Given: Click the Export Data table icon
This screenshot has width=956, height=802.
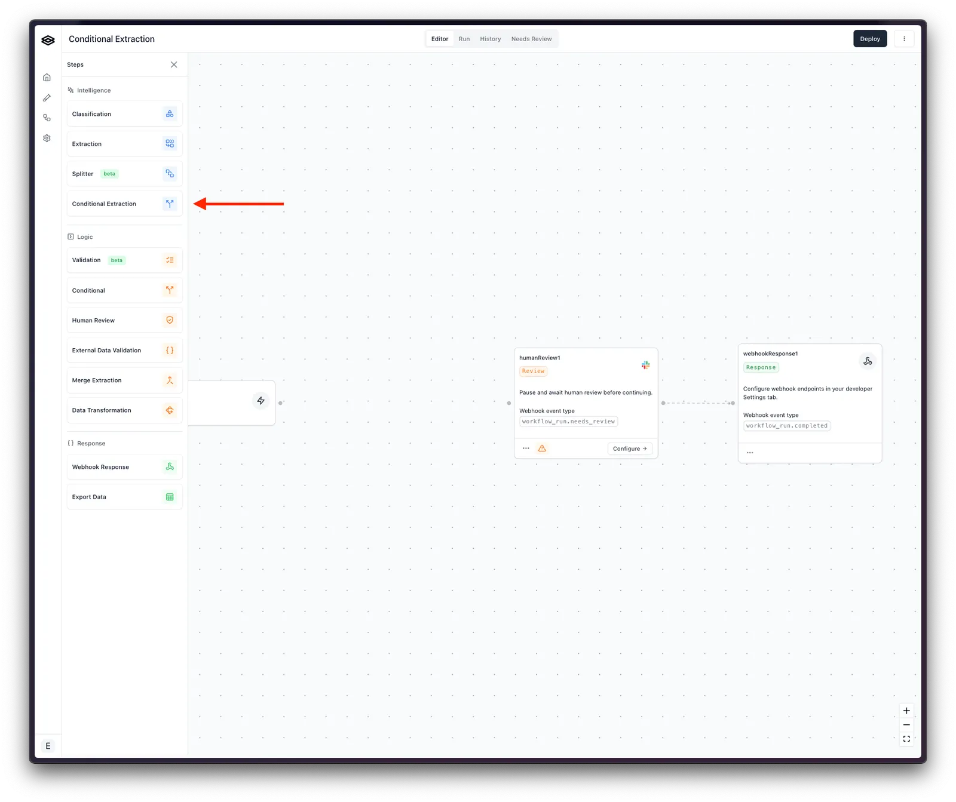Looking at the screenshot, I should (170, 497).
